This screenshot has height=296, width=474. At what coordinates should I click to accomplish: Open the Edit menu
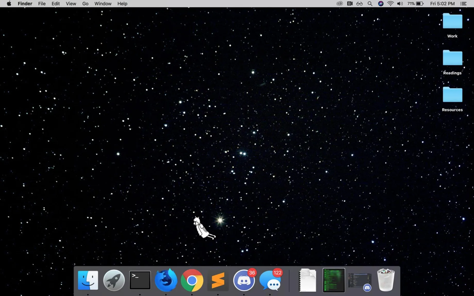tap(55, 4)
